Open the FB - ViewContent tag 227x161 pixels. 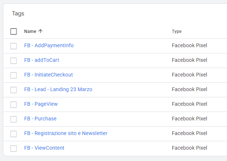coord(44,148)
